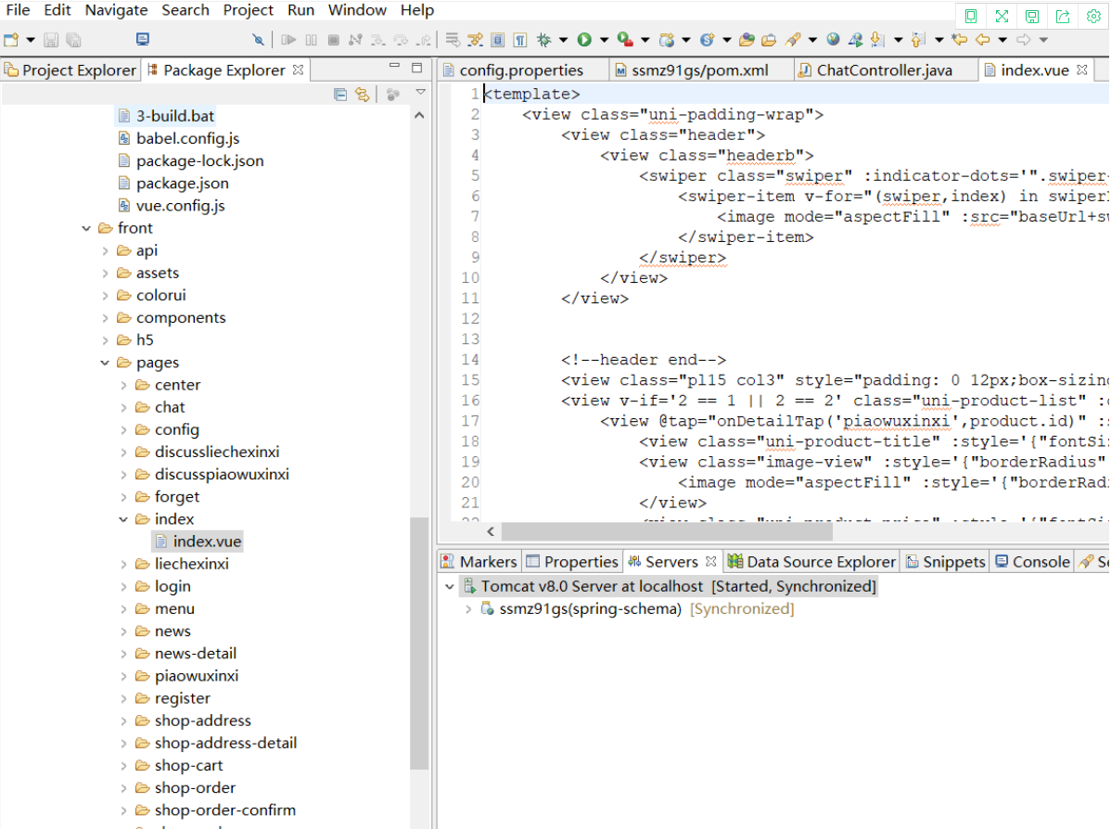Click the green settings gear icon

(x=1093, y=17)
